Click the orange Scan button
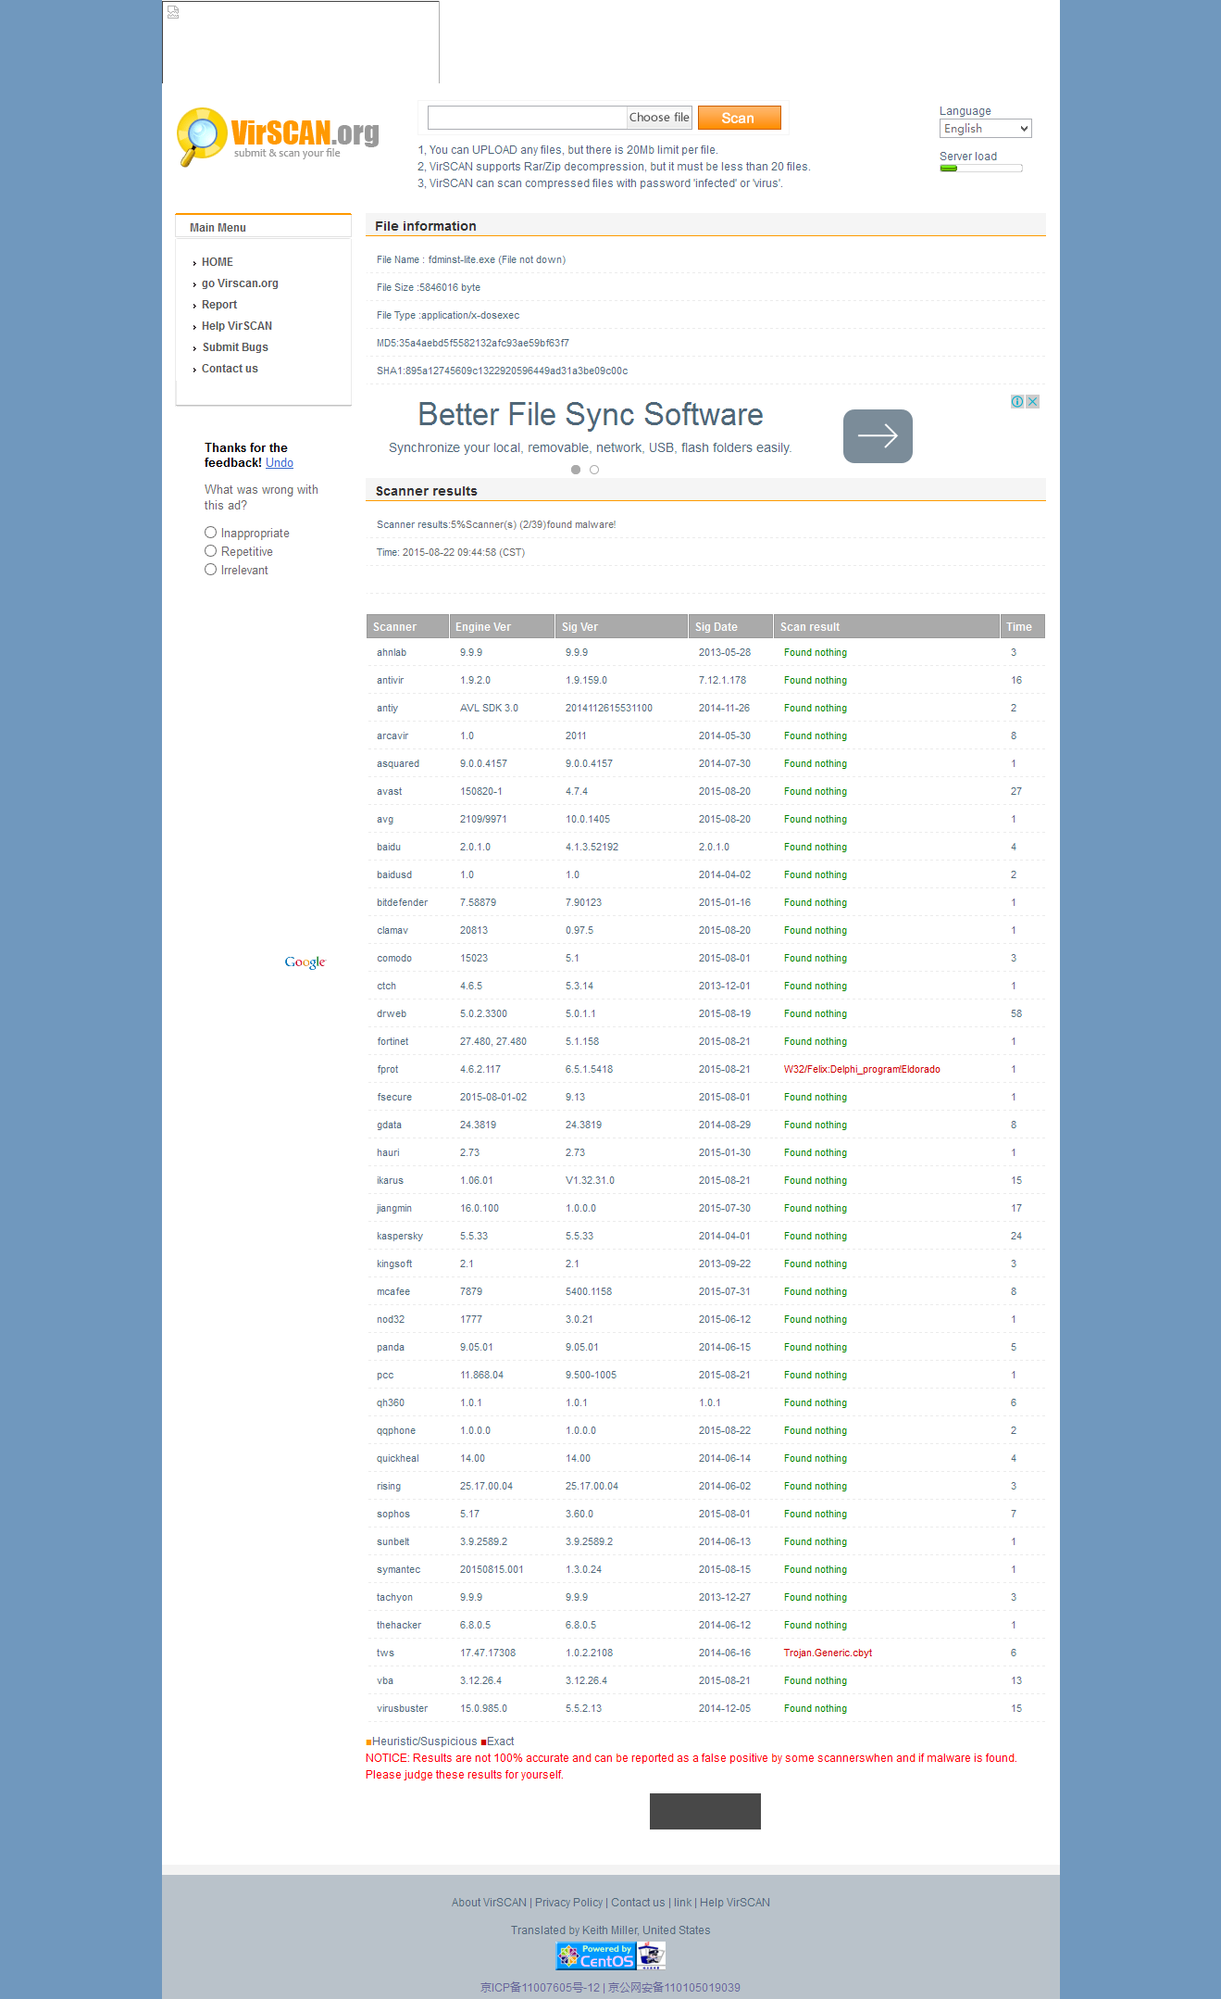 click(739, 118)
